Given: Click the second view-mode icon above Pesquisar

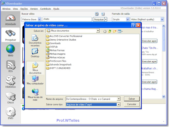Looking at the screenshot, I should pyautogui.click(x=103, y=14).
